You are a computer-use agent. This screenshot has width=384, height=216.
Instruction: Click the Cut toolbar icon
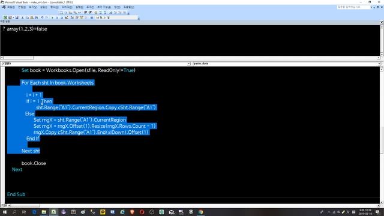coord(23,17)
